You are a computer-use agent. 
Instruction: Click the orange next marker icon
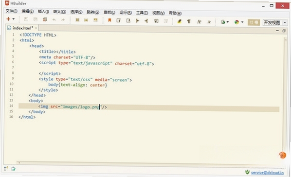146,21
